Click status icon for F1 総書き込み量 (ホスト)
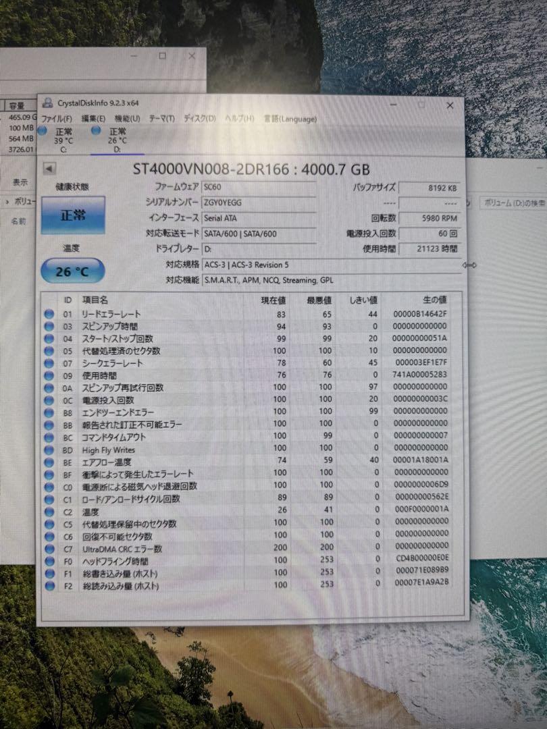 click(x=49, y=574)
